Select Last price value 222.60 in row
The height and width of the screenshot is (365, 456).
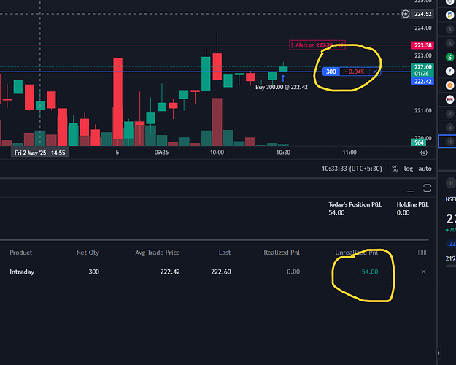point(221,272)
